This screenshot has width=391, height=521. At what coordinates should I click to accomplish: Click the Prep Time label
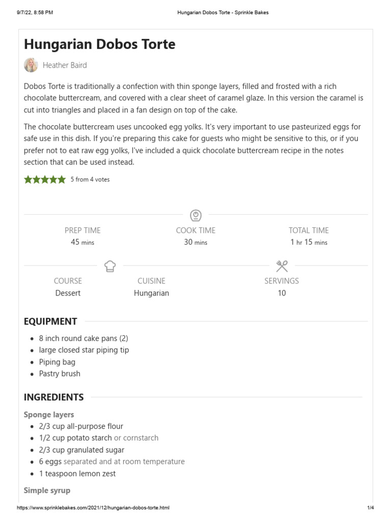[82, 230]
